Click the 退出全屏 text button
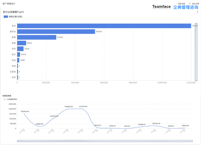Screen dimensions: 201x145 pyautogui.click(x=195, y=4)
